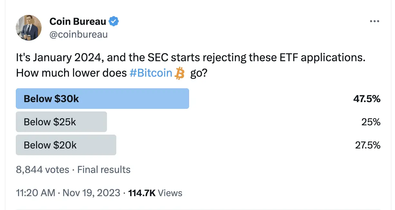
Task: Click the "How much lower does" question text
Action: [x=71, y=73]
